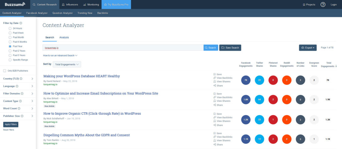Click the Filter by Date info icon
This screenshot has height=149, width=342.
point(21,23)
